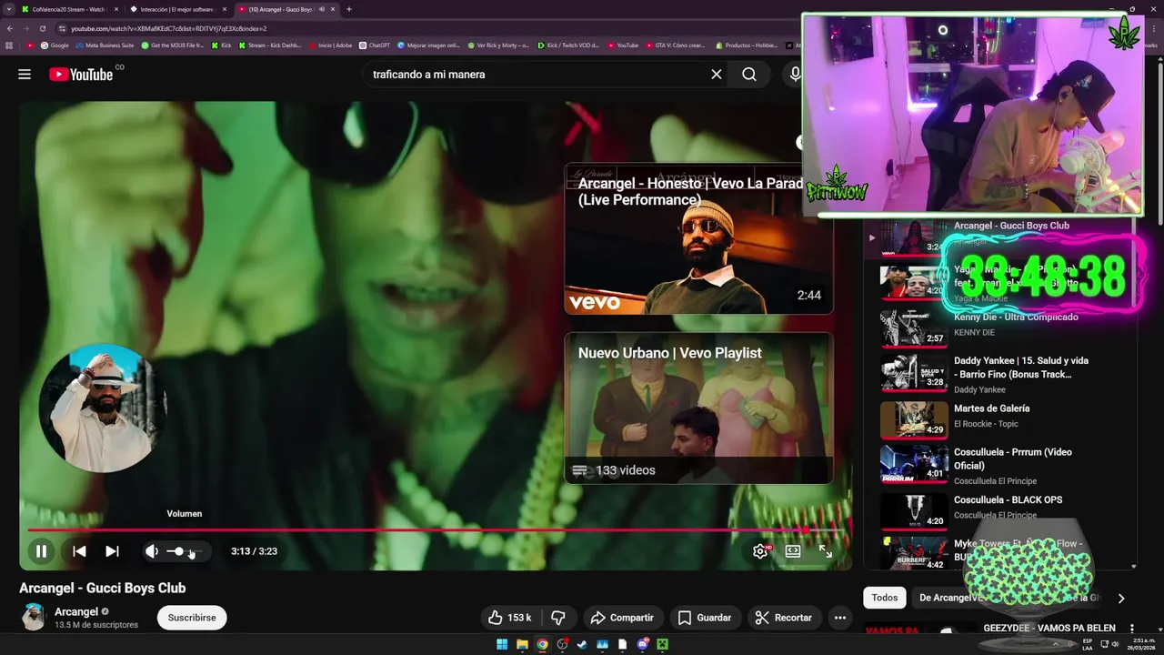Open the Windows Start menu
The width and height of the screenshot is (1164, 655).
(x=502, y=645)
